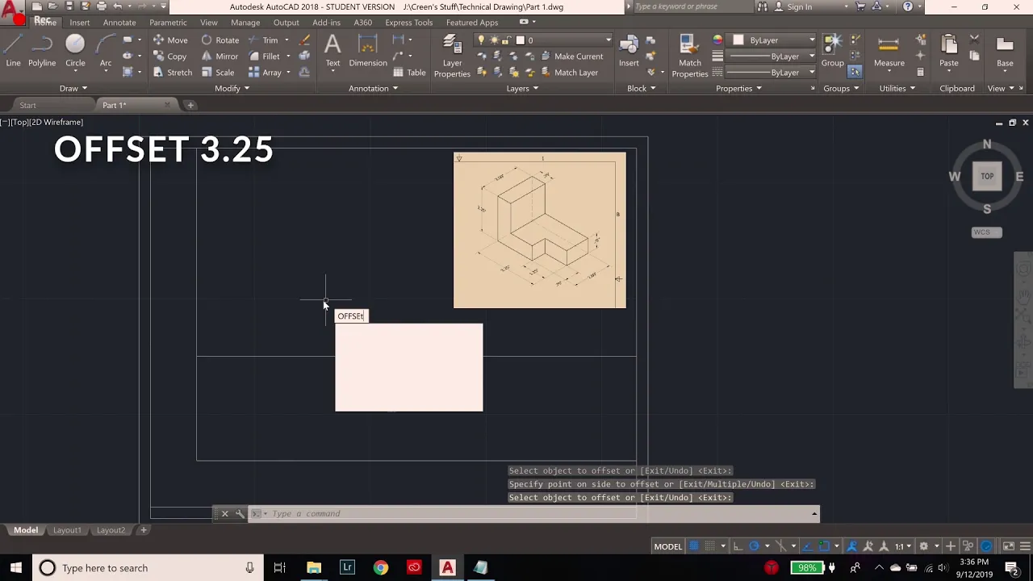The width and height of the screenshot is (1033, 581).
Task: Click Match Properties tool
Action: [x=690, y=56]
